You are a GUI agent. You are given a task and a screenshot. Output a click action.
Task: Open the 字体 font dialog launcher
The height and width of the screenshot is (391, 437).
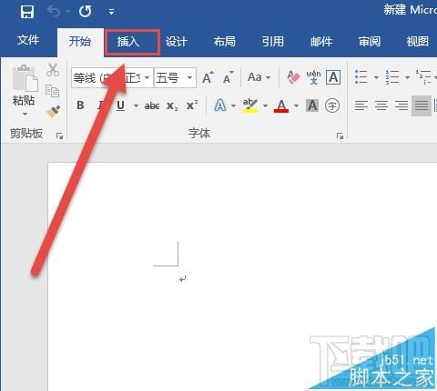click(340, 135)
